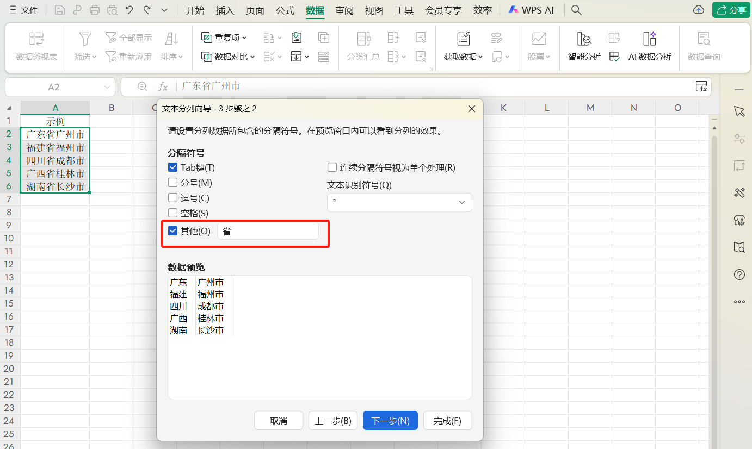
Task: Click the Undo arrow icon
Action: 131,10
